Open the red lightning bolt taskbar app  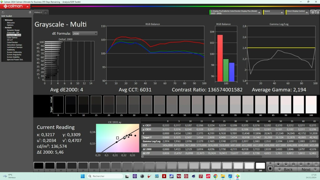pos(164,176)
